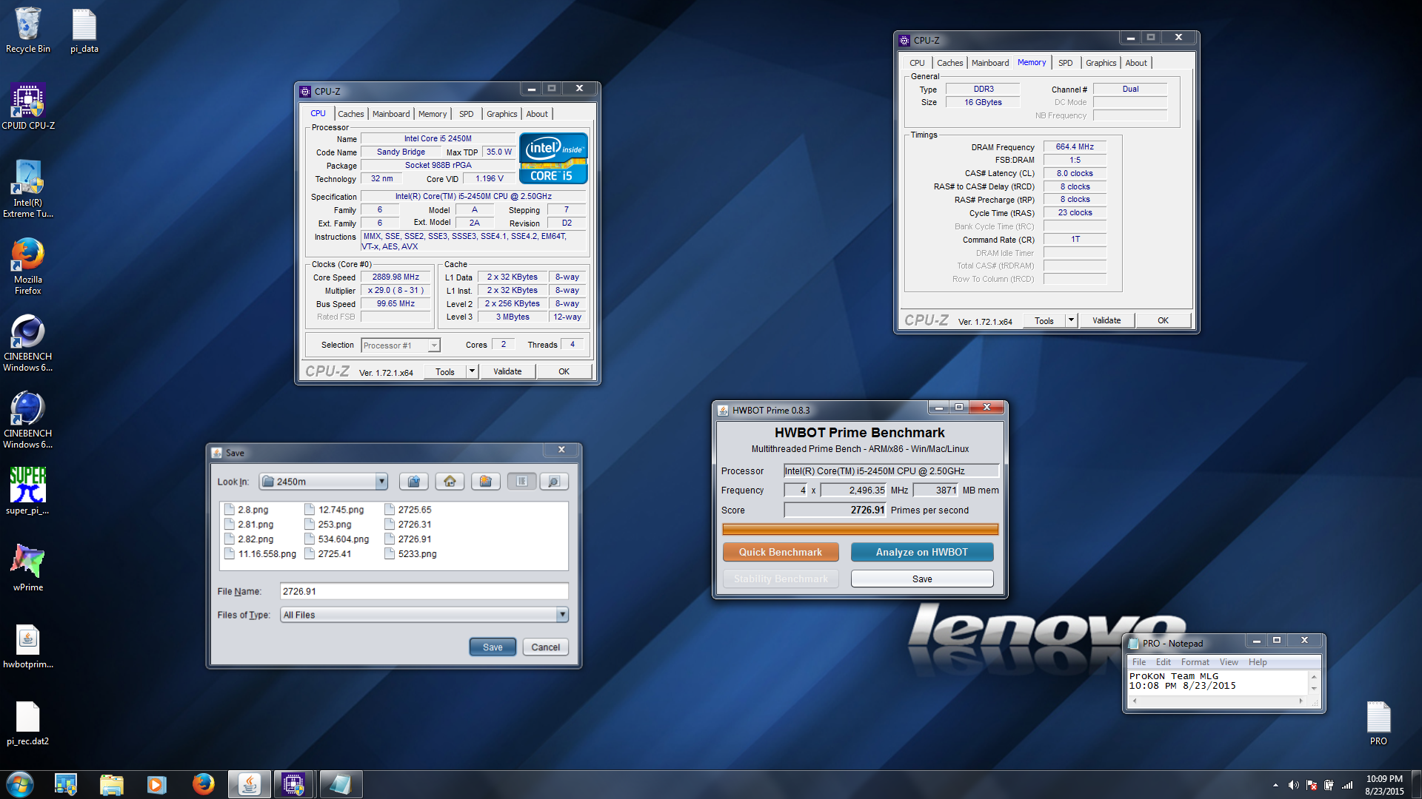
Task: Open Tools dropdown arrow in Memory tab window
Action: click(x=1071, y=320)
